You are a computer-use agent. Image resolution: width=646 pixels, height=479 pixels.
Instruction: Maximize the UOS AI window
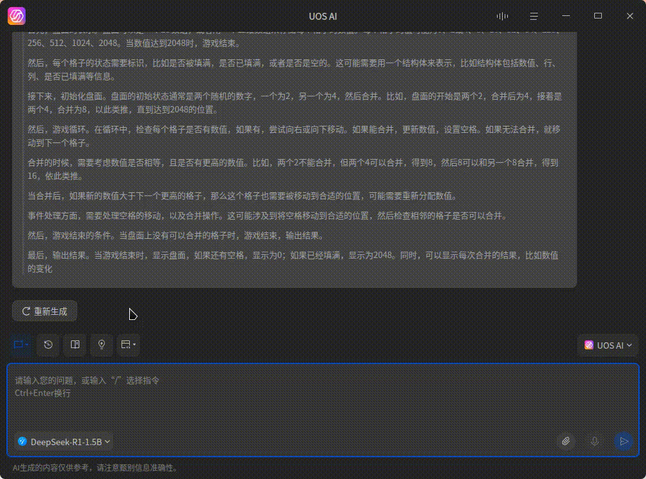(x=597, y=16)
